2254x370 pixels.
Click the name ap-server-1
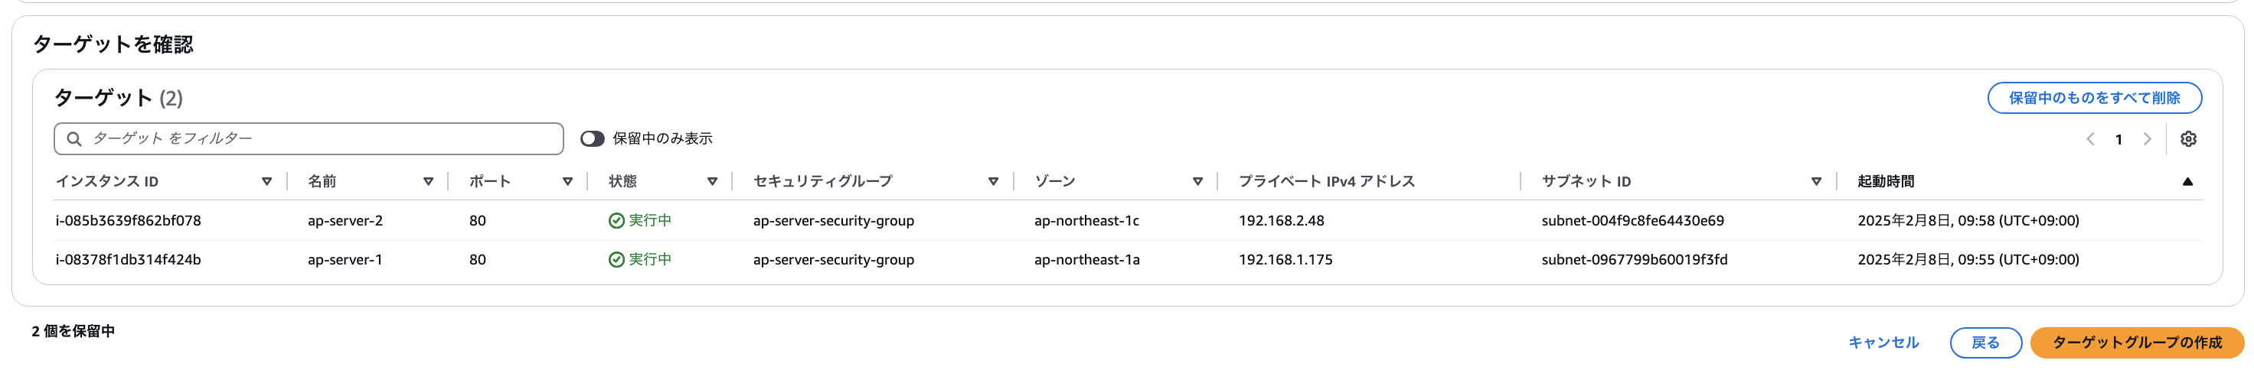[345, 259]
